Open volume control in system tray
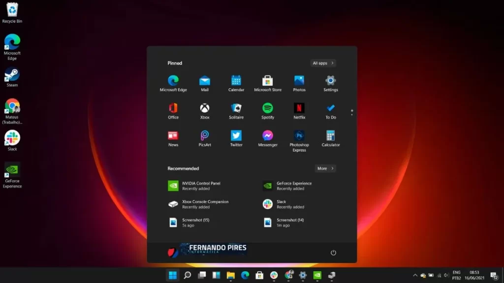Screen dimensions: 504x283 (446, 275)
